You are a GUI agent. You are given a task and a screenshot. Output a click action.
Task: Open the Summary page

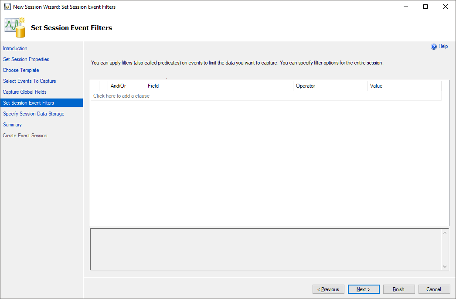point(12,125)
